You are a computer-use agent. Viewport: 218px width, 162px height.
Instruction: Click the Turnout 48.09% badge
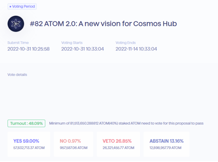pyautogui.click(x=26, y=123)
